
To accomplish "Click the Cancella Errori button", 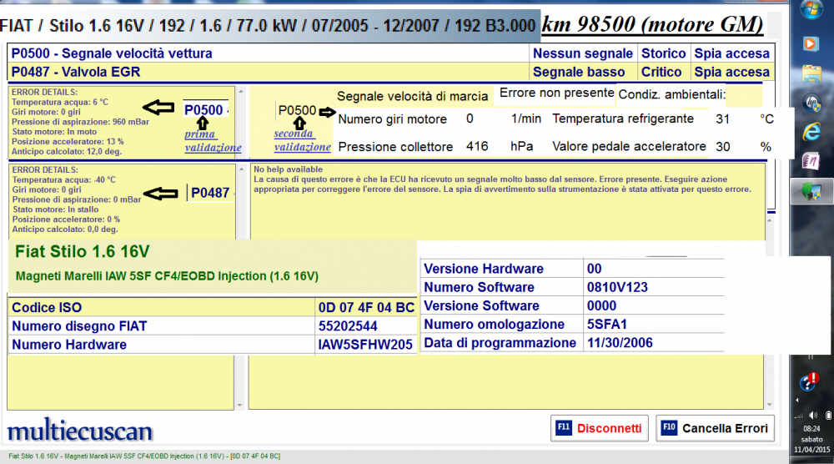I will point(715,428).
